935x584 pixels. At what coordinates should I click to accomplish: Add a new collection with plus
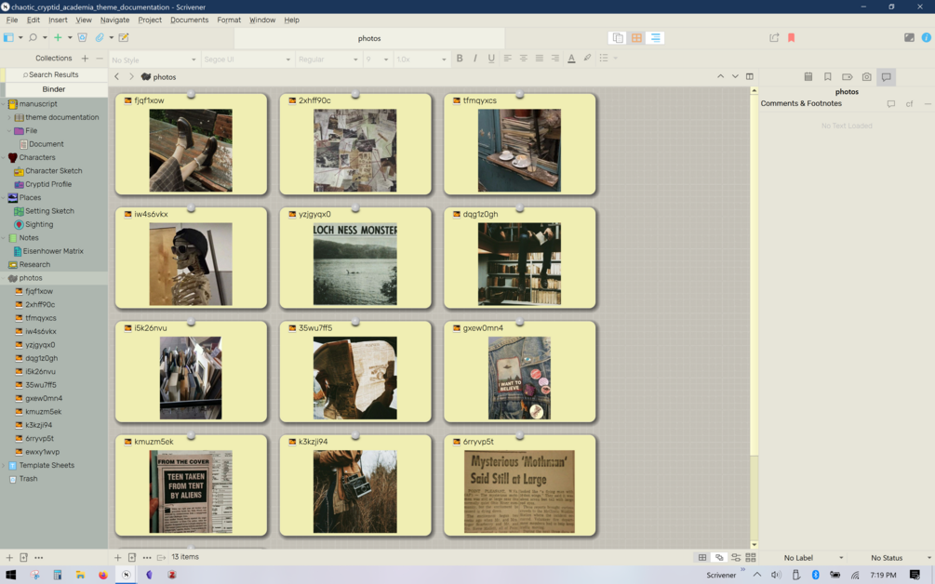tap(85, 59)
